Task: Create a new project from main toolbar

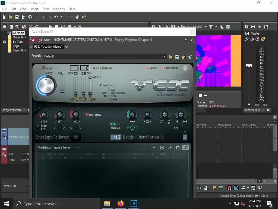Action: (4, 17)
